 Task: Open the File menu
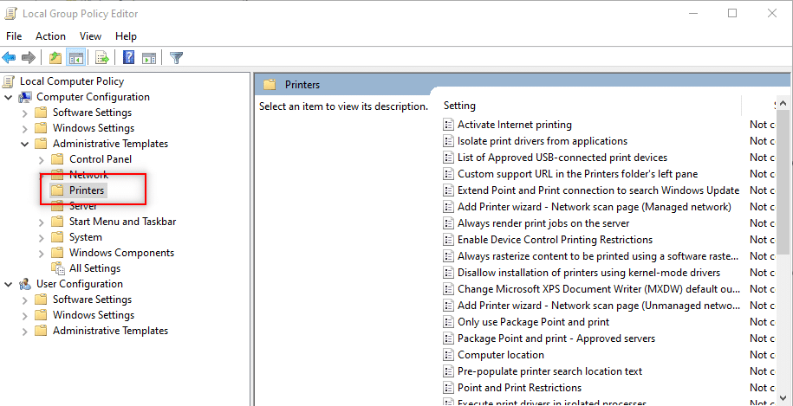14,36
